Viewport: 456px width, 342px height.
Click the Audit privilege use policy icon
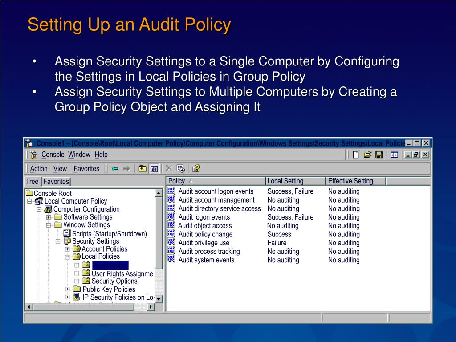pos(171,243)
